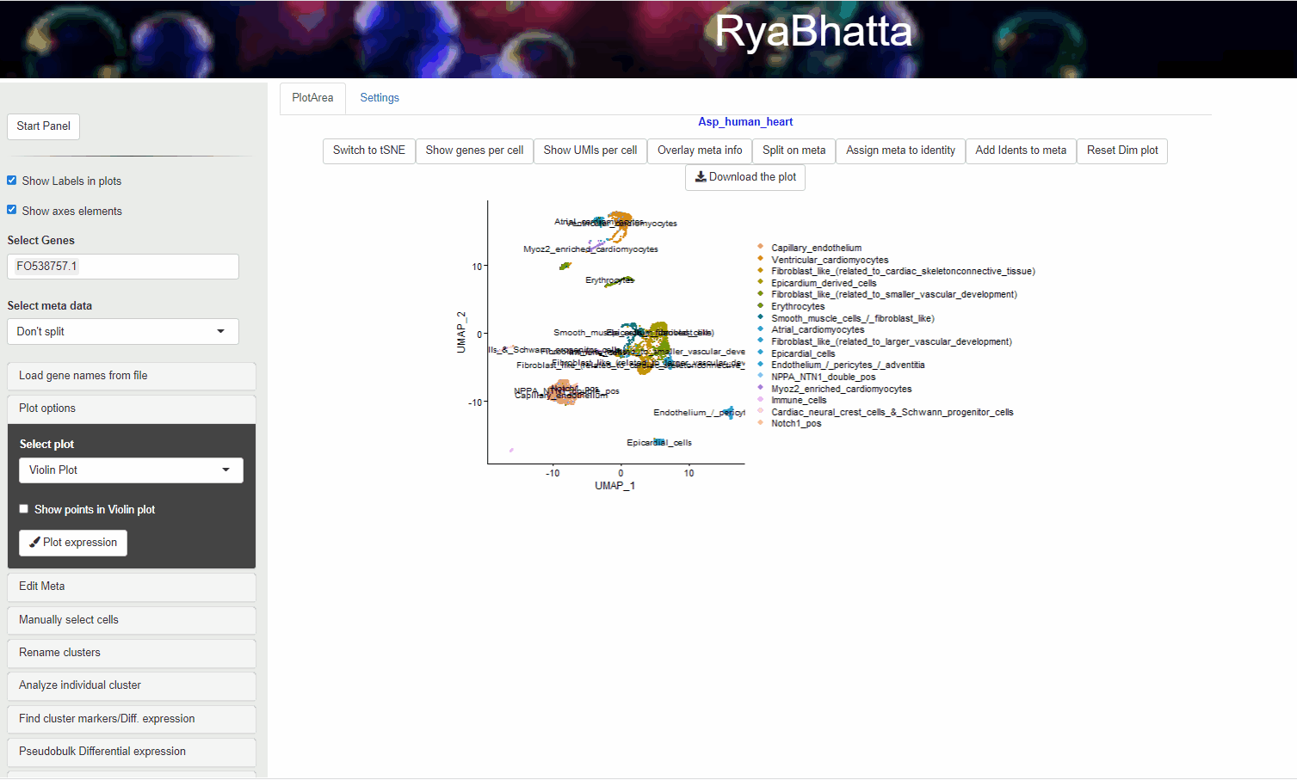Image resolution: width=1297 pixels, height=780 pixels.
Task: Select the PlotArea tab
Action: pos(312,98)
